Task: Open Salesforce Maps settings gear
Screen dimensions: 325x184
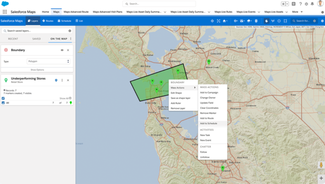Action: 322,21
